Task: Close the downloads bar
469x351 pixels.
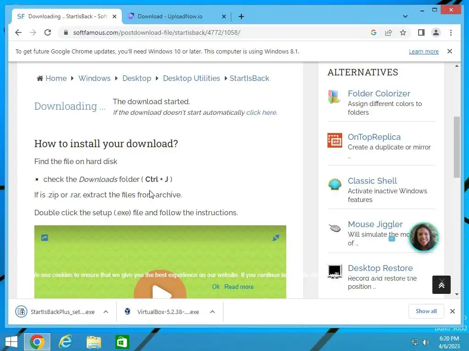Action: (x=452, y=311)
